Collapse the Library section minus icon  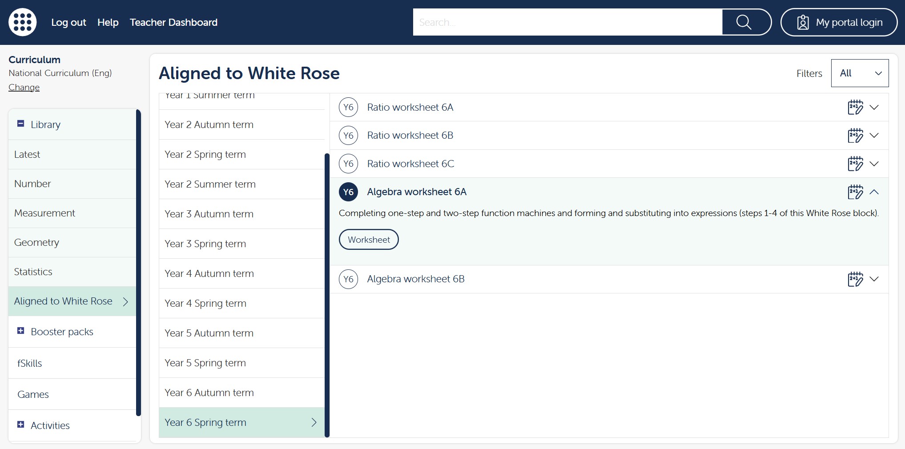(20, 124)
